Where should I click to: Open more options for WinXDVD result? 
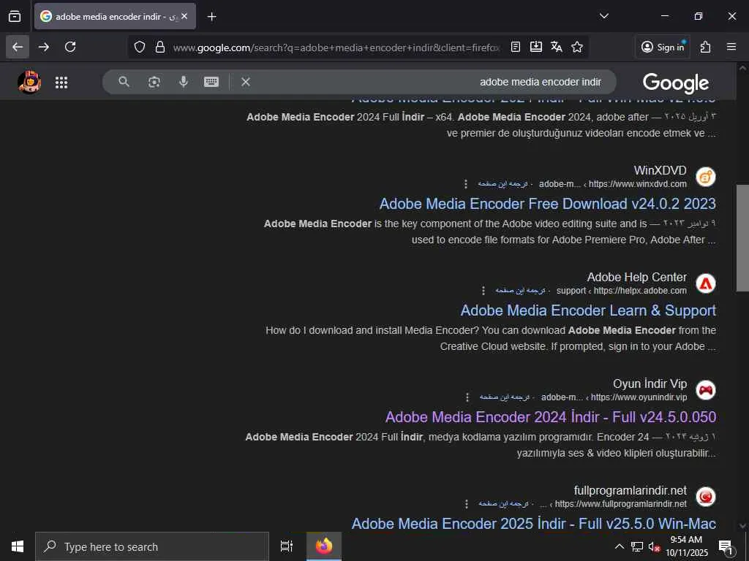tap(466, 183)
